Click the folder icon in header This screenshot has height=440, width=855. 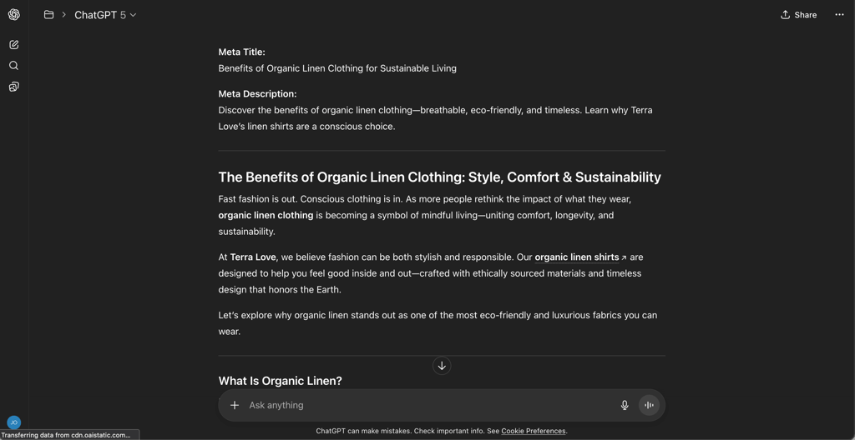click(x=48, y=15)
